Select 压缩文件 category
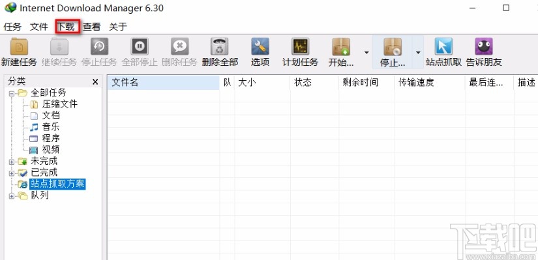This screenshot has height=260, width=538. 60,104
